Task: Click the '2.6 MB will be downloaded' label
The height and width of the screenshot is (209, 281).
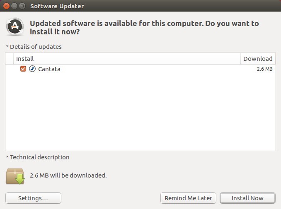Action: click(68, 175)
